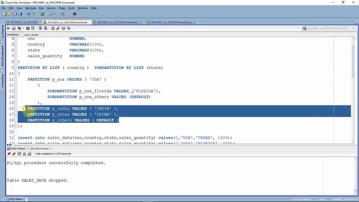Open the View menu

pyautogui.click(x=20, y=8)
